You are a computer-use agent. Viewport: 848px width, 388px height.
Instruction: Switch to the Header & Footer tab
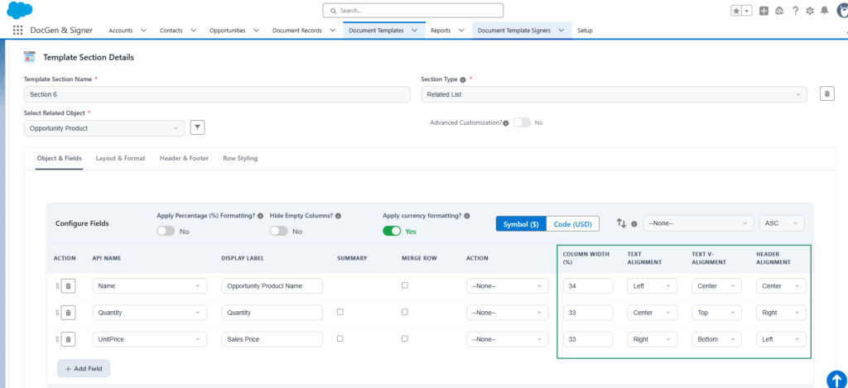click(x=184, y=158)
